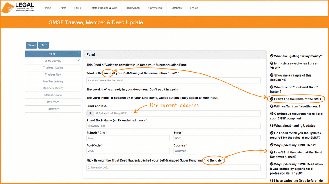
Task: Click the search magnifier icon in Fund Address
Action: pos(90,113)
